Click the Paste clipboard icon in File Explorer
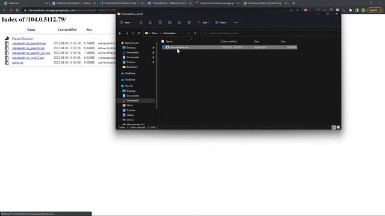Viewport: 385px width, 216px height. coord(160,23)
